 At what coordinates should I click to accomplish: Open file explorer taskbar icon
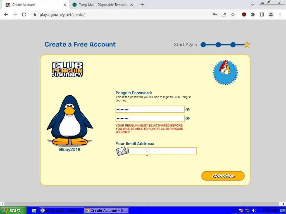pyautogui.click(x=34, y=211)
